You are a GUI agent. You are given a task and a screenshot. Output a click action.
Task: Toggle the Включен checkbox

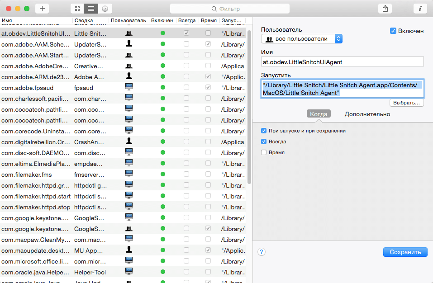click(393, 31)
